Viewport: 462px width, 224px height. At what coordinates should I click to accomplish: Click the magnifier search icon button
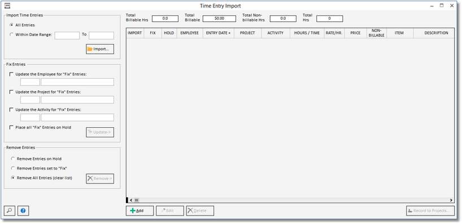(x=10, y=210)
